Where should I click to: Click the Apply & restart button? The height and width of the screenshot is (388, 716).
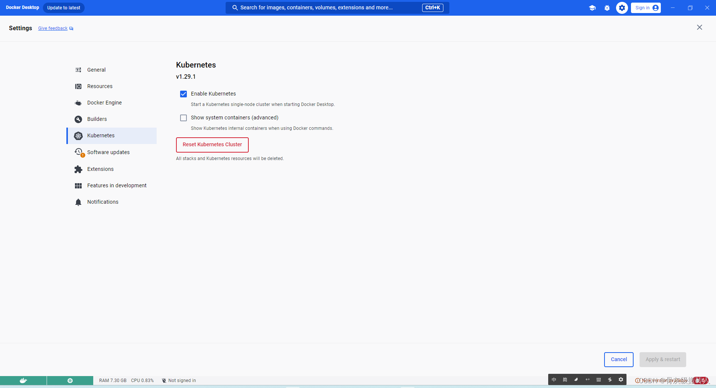(x=663, y=360)
